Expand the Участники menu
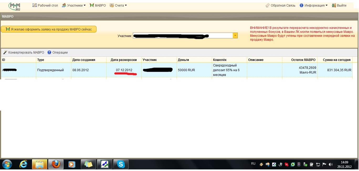This screenshot has height=171, width=359. (x=74, y=5)
